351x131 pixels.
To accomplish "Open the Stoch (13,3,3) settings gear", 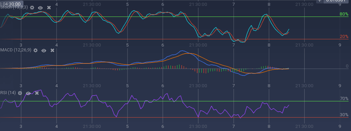I will [x=32, y=8].
